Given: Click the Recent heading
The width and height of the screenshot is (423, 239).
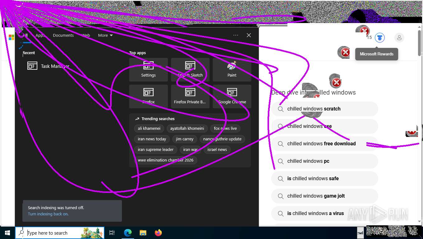Looking at the screenshot, I should pyautogui.click(x=29, y=53).
